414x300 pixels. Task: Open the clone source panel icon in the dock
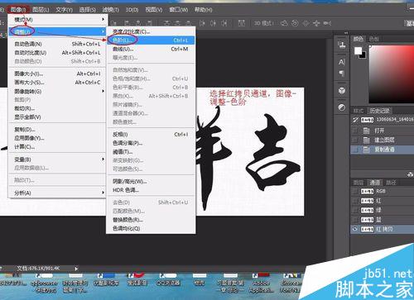(342, 45)
